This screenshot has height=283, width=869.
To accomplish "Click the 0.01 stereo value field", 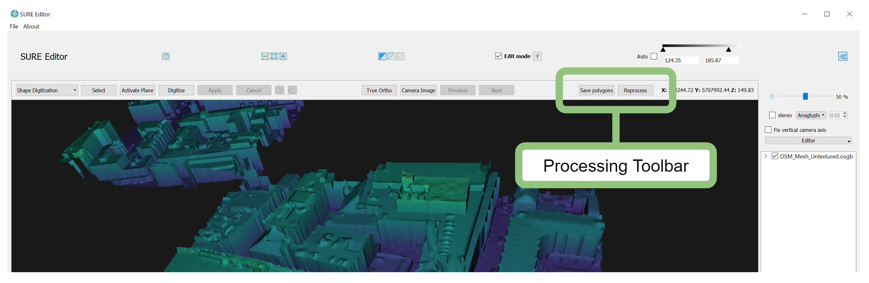I will click(836, 115).
